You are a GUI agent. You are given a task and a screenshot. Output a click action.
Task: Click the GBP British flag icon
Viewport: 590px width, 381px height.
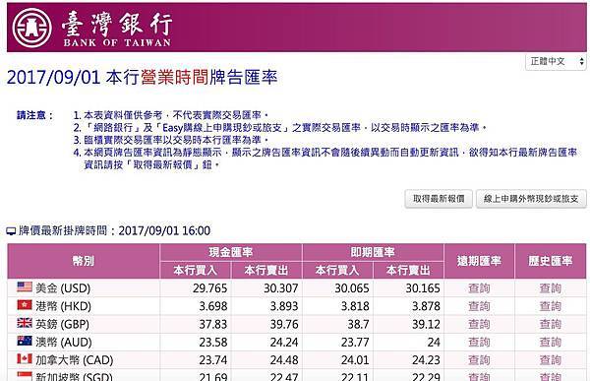[25, 323]
